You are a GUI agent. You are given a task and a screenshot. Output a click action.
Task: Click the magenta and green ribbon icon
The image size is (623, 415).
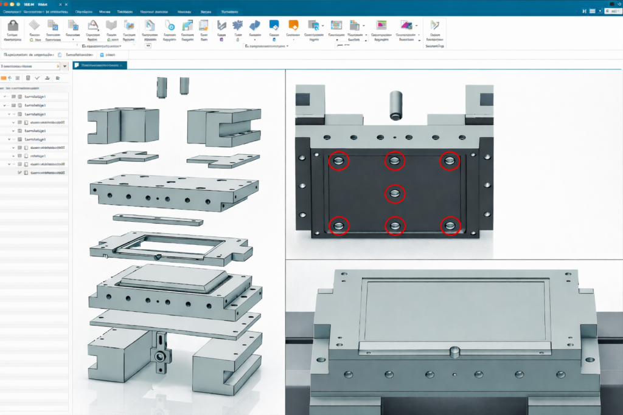click(381, 26)
